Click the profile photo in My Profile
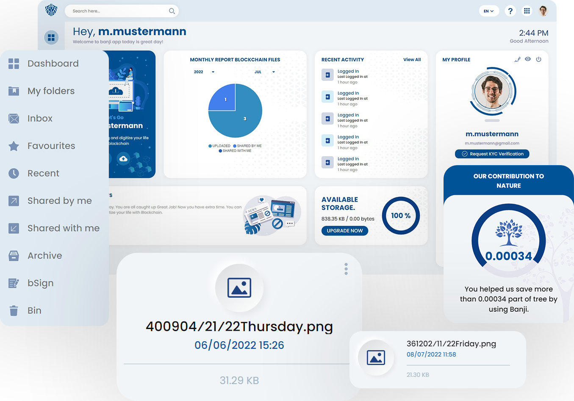Screen dimensions: 574x401 [x=492, y=91]
